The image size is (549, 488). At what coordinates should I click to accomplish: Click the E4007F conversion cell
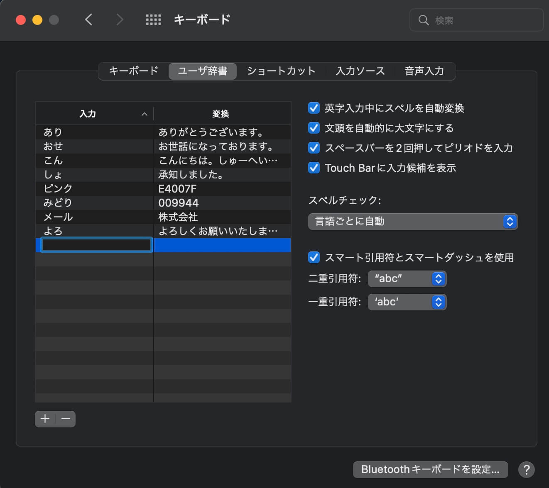[222, 188]
